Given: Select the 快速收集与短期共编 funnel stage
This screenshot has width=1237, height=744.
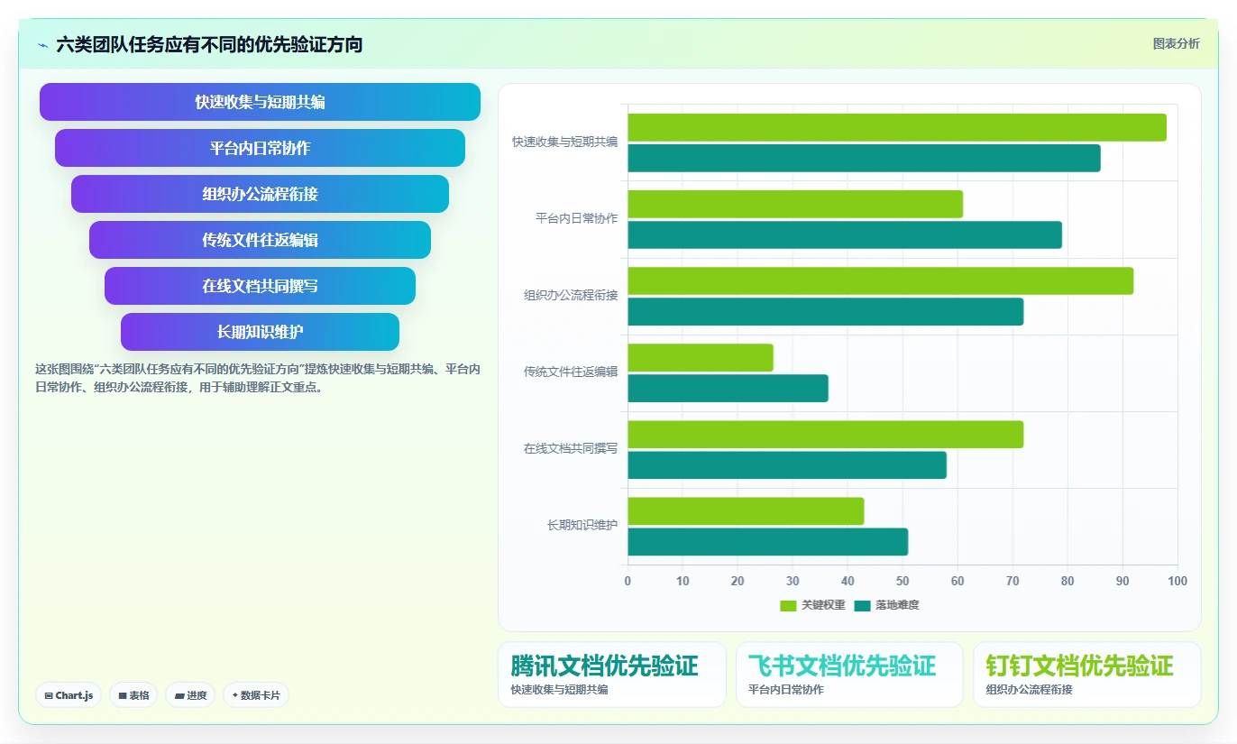Looking at the screenshot, I should [x=260, y=102].
